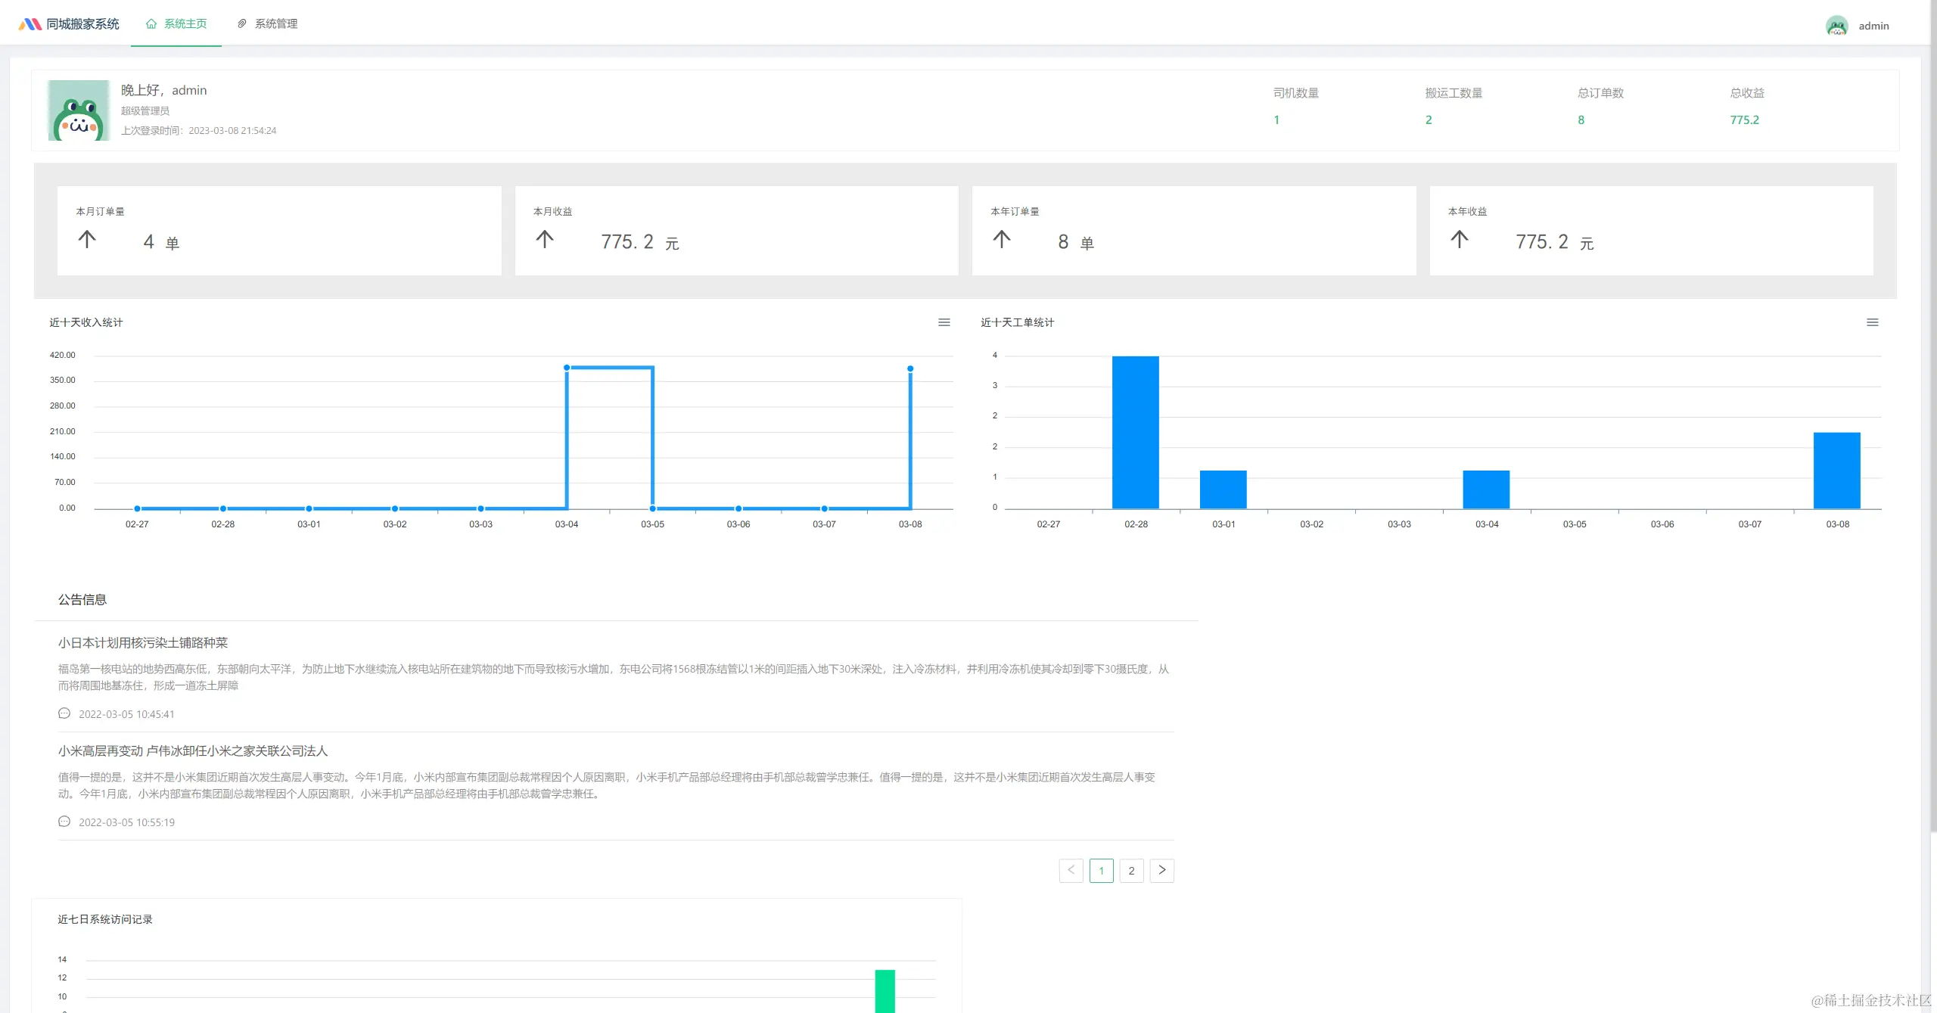The width and height of the screenshot is (1937, 1013).
Task: Click the 02-28 bar in 工单统计 chart
Action: (x=1135, y=432)
